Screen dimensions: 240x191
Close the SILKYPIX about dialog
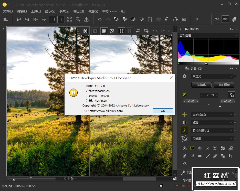pos(171,78)
